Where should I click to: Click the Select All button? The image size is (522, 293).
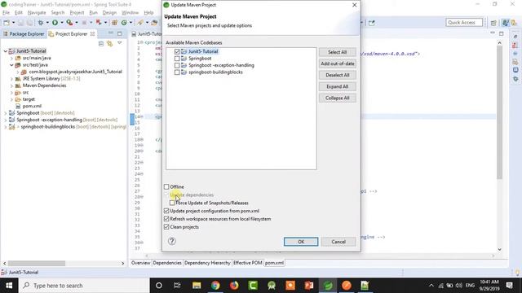(x=337, y=52)
